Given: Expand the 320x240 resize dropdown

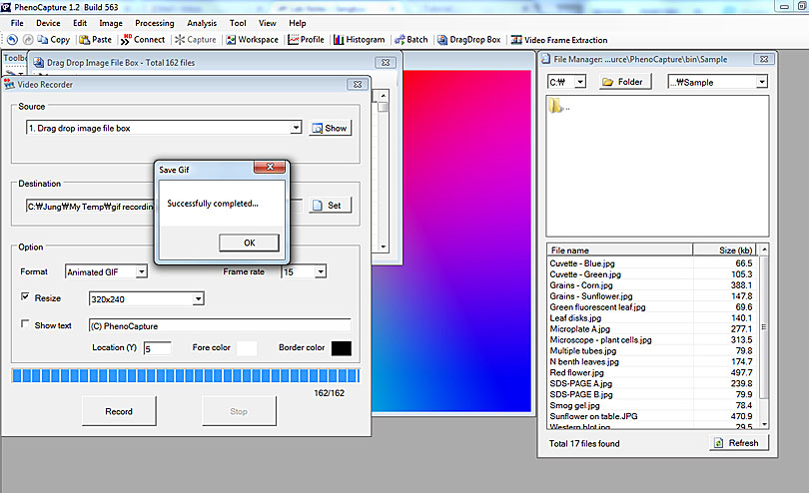Looking at the screenshot, I should click(199, 298).
